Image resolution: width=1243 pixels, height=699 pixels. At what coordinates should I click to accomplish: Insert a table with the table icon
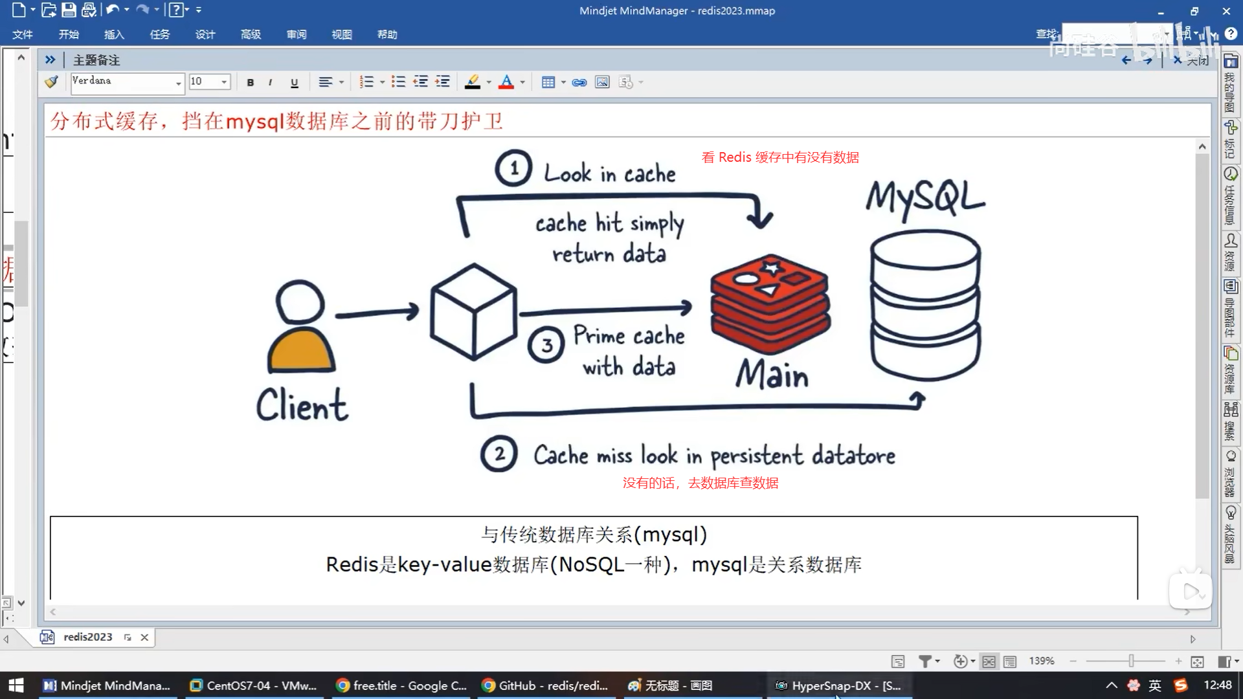tap(548, 82)
